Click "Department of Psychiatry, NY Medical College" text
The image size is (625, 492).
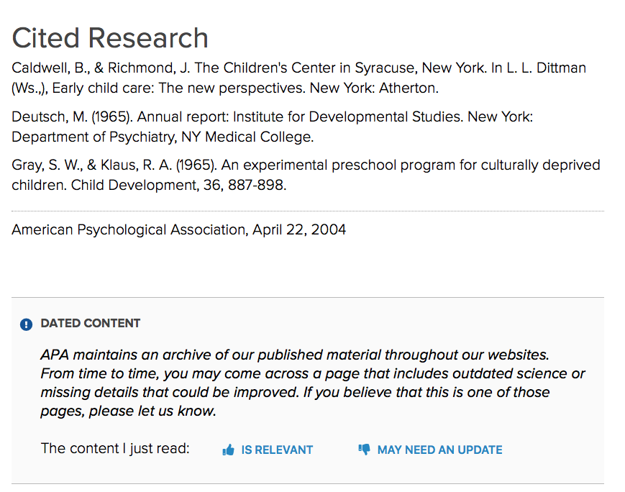tap(163, 137)
